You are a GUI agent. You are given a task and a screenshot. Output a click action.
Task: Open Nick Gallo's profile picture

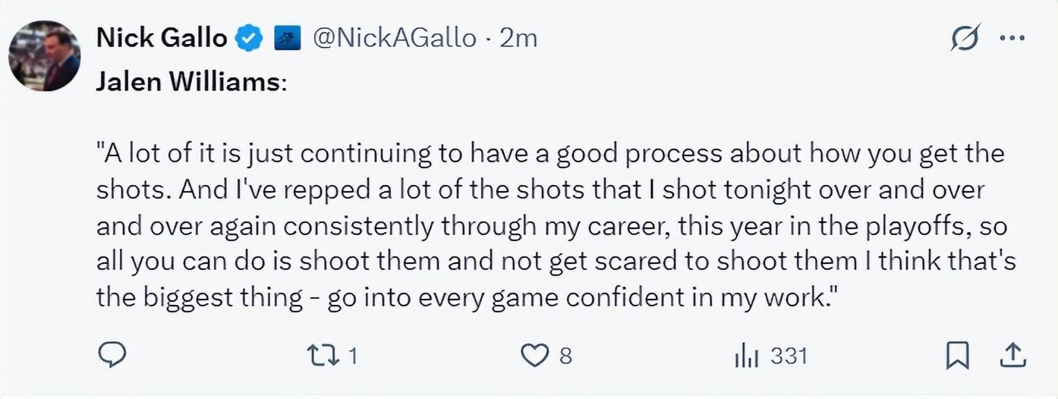44,56
